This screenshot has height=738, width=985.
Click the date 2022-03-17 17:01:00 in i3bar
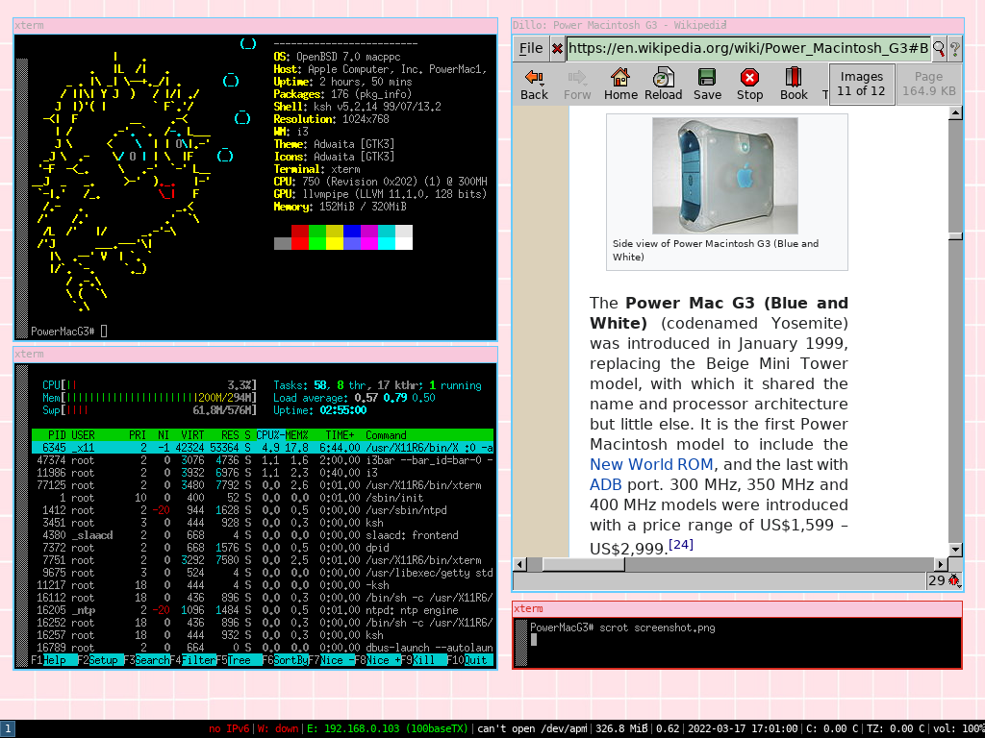[743, 728]
